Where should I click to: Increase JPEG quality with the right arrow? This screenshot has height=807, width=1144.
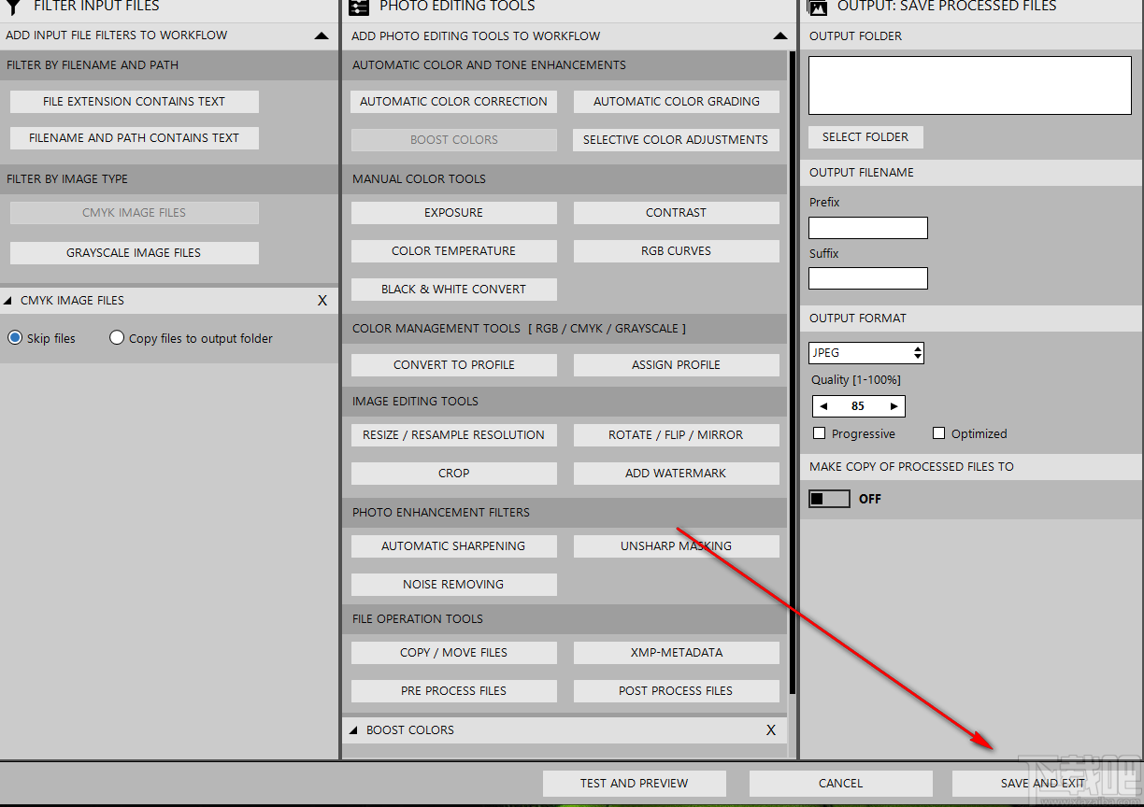click(894, 405)
